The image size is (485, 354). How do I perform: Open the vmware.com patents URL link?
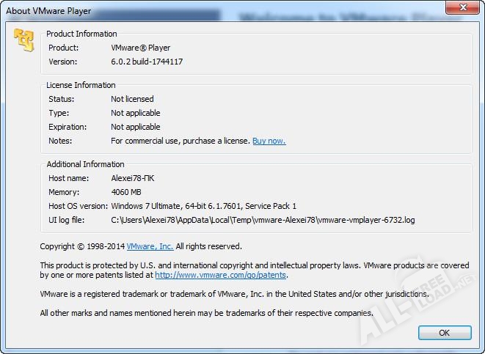tap(220, 275)
